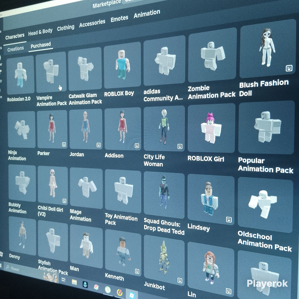
Task: Open the Animation tab
Action: pos(147,14)
